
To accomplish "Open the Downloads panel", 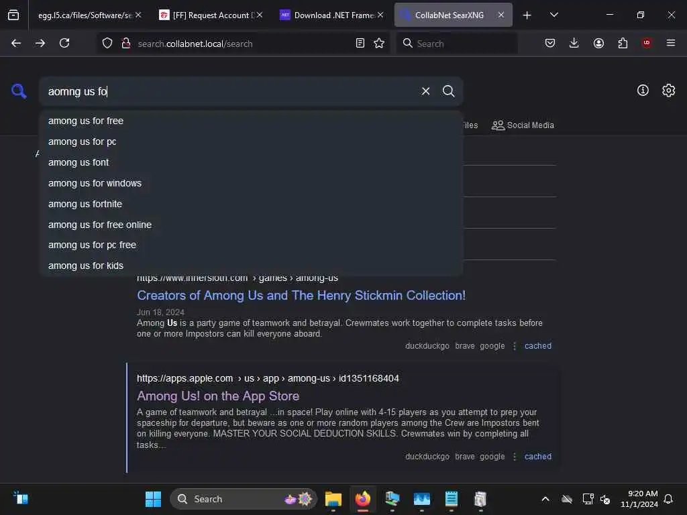I will click(x=574, y=43).
